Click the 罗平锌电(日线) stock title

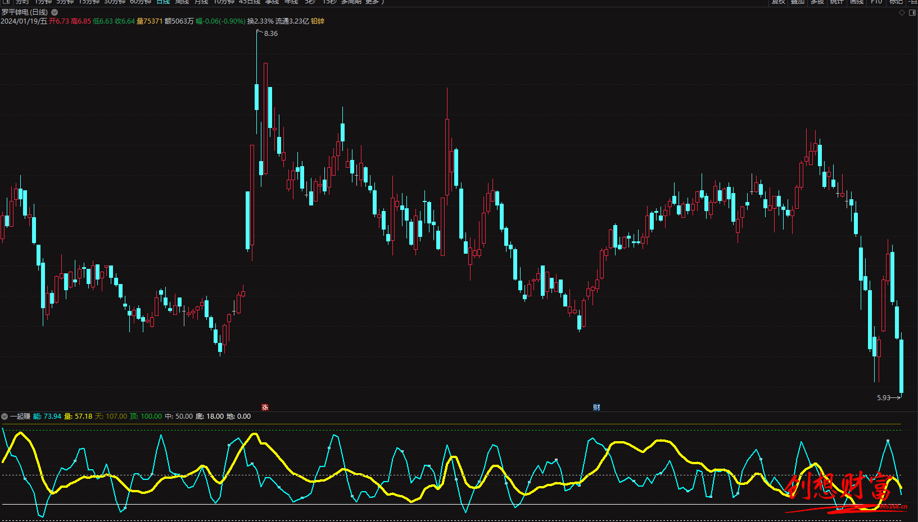tap(25, 12)
